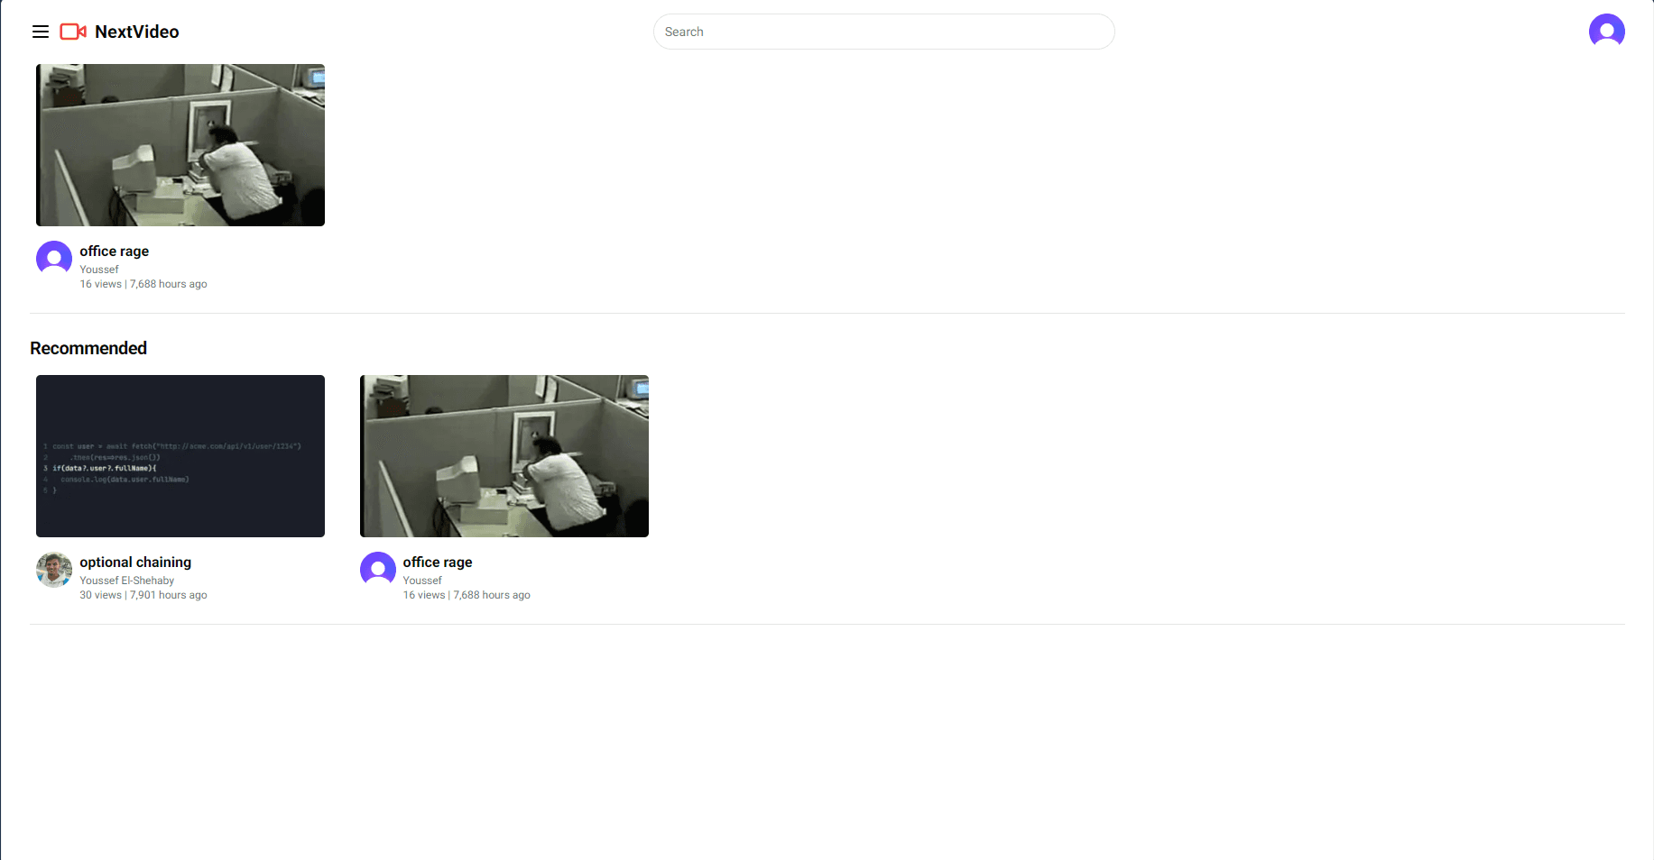Viewport: 1654px width, 860px height.
Task: Visit Youssef's channel under recommended office rage
Action: pyautogui.click(x=422, y=581)
